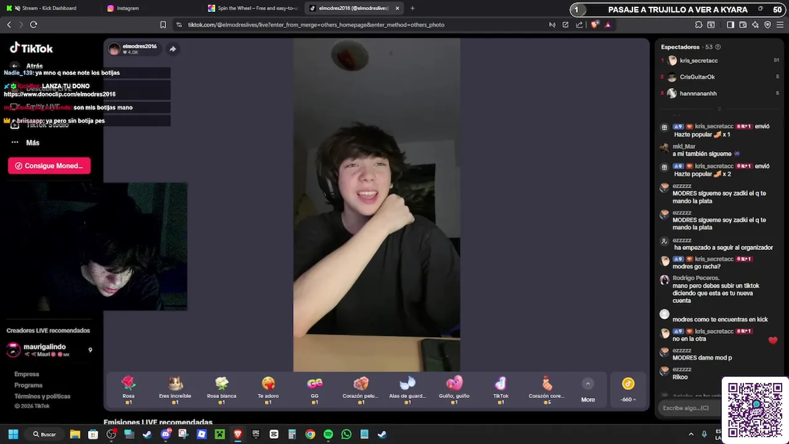Send the Rosa gift
Viewport: 789px width, 444px height.
(128, 390)
